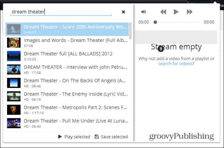Screen dimensions: 224x148
Task: Click the 'HD · 06:18' duration text
Action: [32, 99]
